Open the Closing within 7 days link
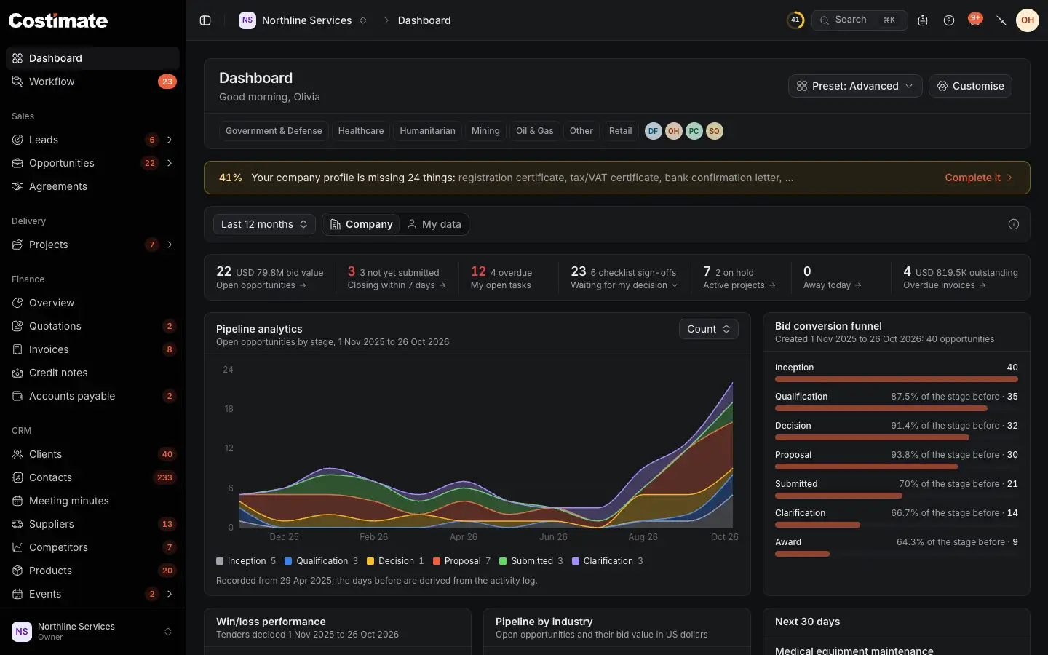Image resolution: width=1048 pixels, height=655 pixels. tap(397, 285)
